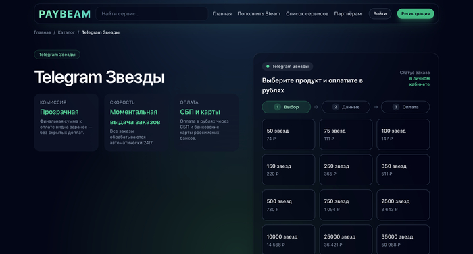Click the Войти button

pos(380,14)
